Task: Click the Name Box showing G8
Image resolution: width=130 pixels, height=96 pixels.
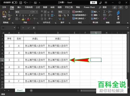Action: point(8,28)
